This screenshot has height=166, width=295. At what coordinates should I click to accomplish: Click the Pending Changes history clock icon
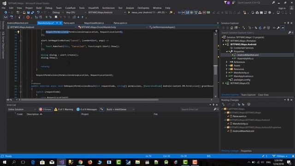[x=248, y=105]
